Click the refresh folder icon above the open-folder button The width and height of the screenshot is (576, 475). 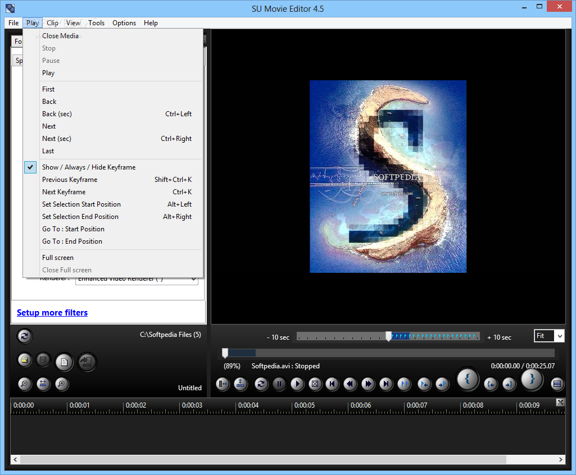click(x=25, y=336)
